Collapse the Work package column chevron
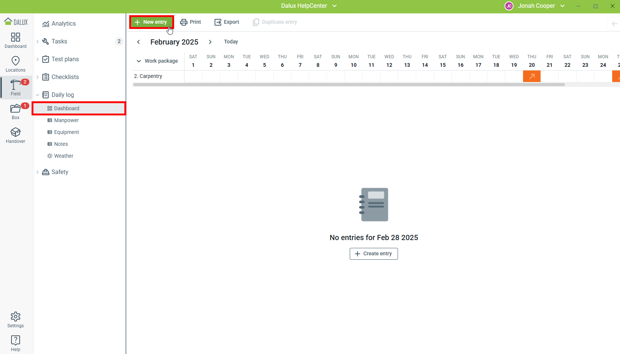The width and height of the screenshot is (620, 354). pos(139,61)
